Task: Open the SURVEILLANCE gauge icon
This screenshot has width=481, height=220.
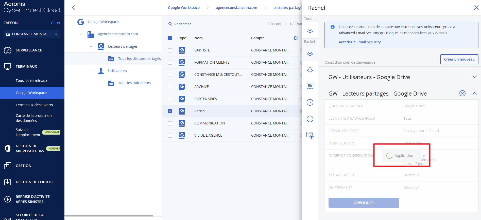Action: 8,50
